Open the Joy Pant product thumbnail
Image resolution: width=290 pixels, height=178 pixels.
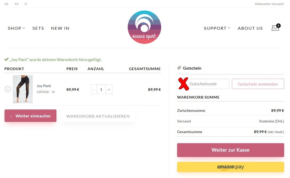tap(23, 89)
